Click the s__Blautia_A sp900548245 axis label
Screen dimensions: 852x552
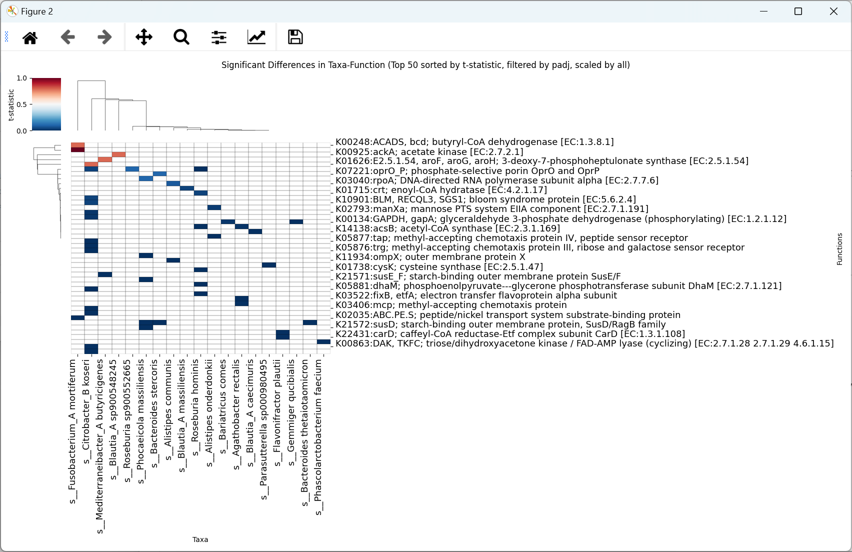pos(113,419)
